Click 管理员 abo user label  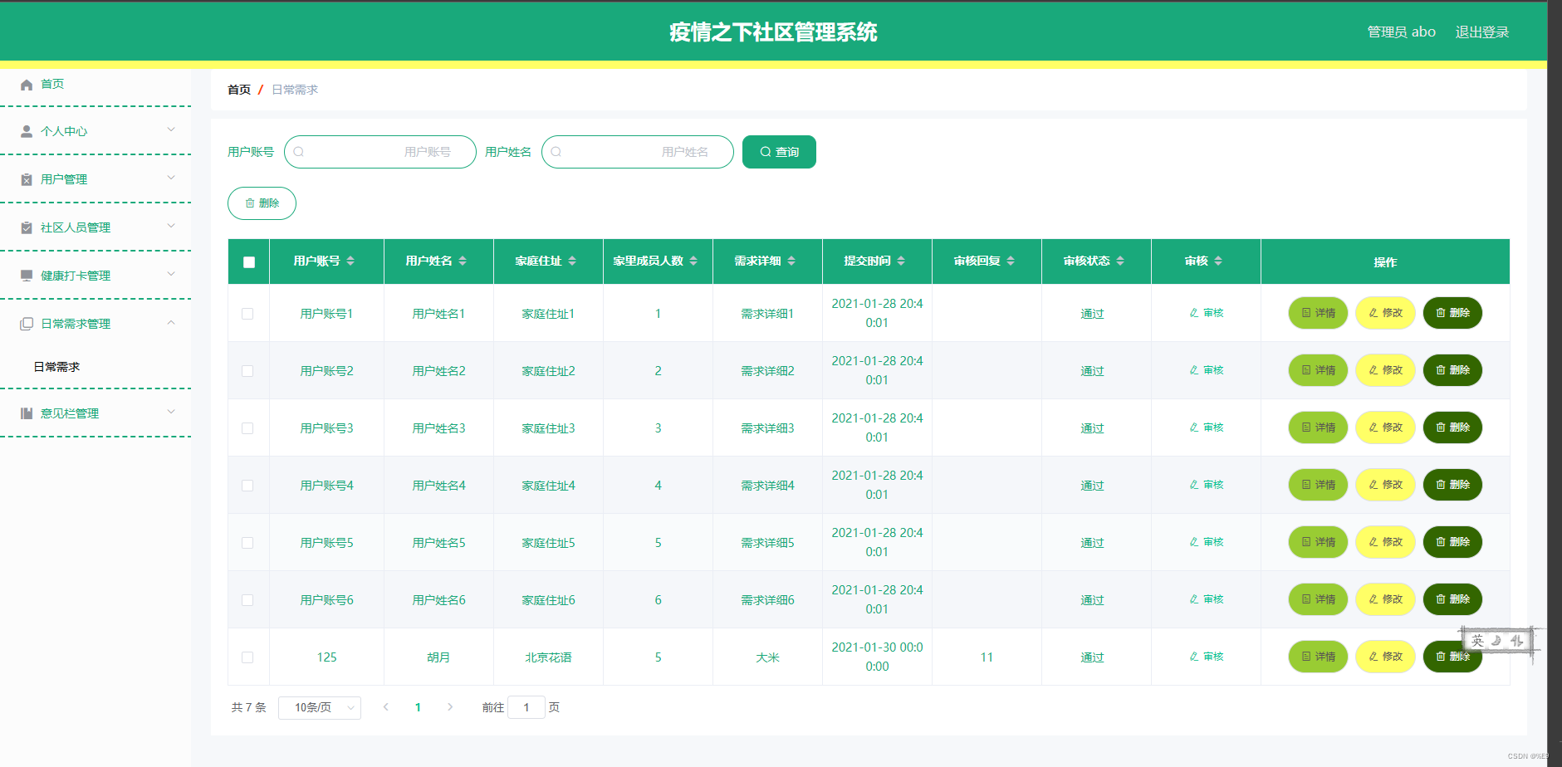click(1402, 32)
